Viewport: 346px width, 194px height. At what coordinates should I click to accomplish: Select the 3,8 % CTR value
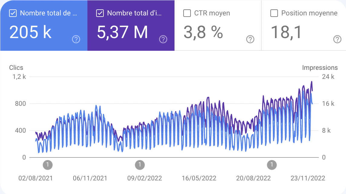203,32
